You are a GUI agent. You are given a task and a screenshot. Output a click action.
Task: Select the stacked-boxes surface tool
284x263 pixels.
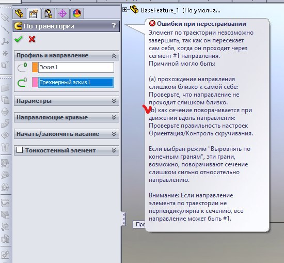pos(5,100)
